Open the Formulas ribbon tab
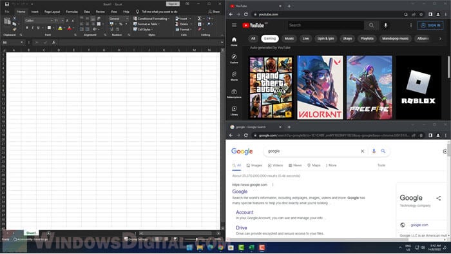 tap(72, 12)
